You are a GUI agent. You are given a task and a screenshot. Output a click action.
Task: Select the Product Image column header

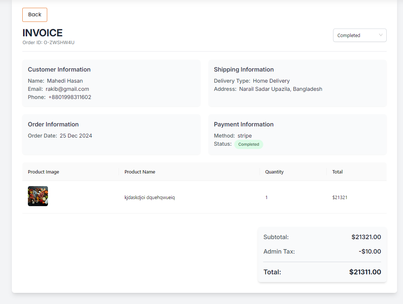43,172
